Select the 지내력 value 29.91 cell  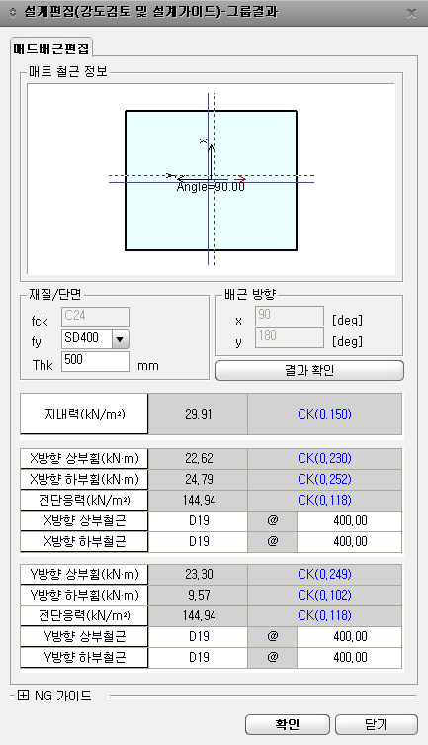tap(198, 414)
